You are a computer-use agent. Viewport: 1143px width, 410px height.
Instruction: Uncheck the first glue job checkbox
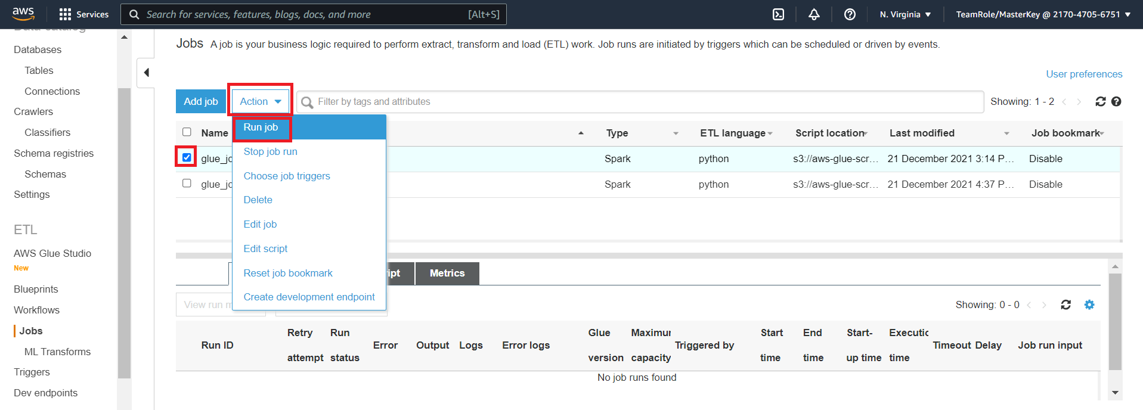[x=187, y=157]
